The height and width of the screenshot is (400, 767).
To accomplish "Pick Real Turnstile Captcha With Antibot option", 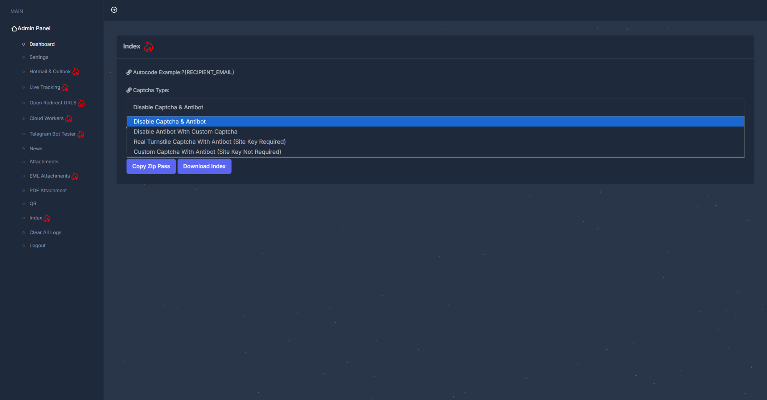I will click(x=209, y=142).
